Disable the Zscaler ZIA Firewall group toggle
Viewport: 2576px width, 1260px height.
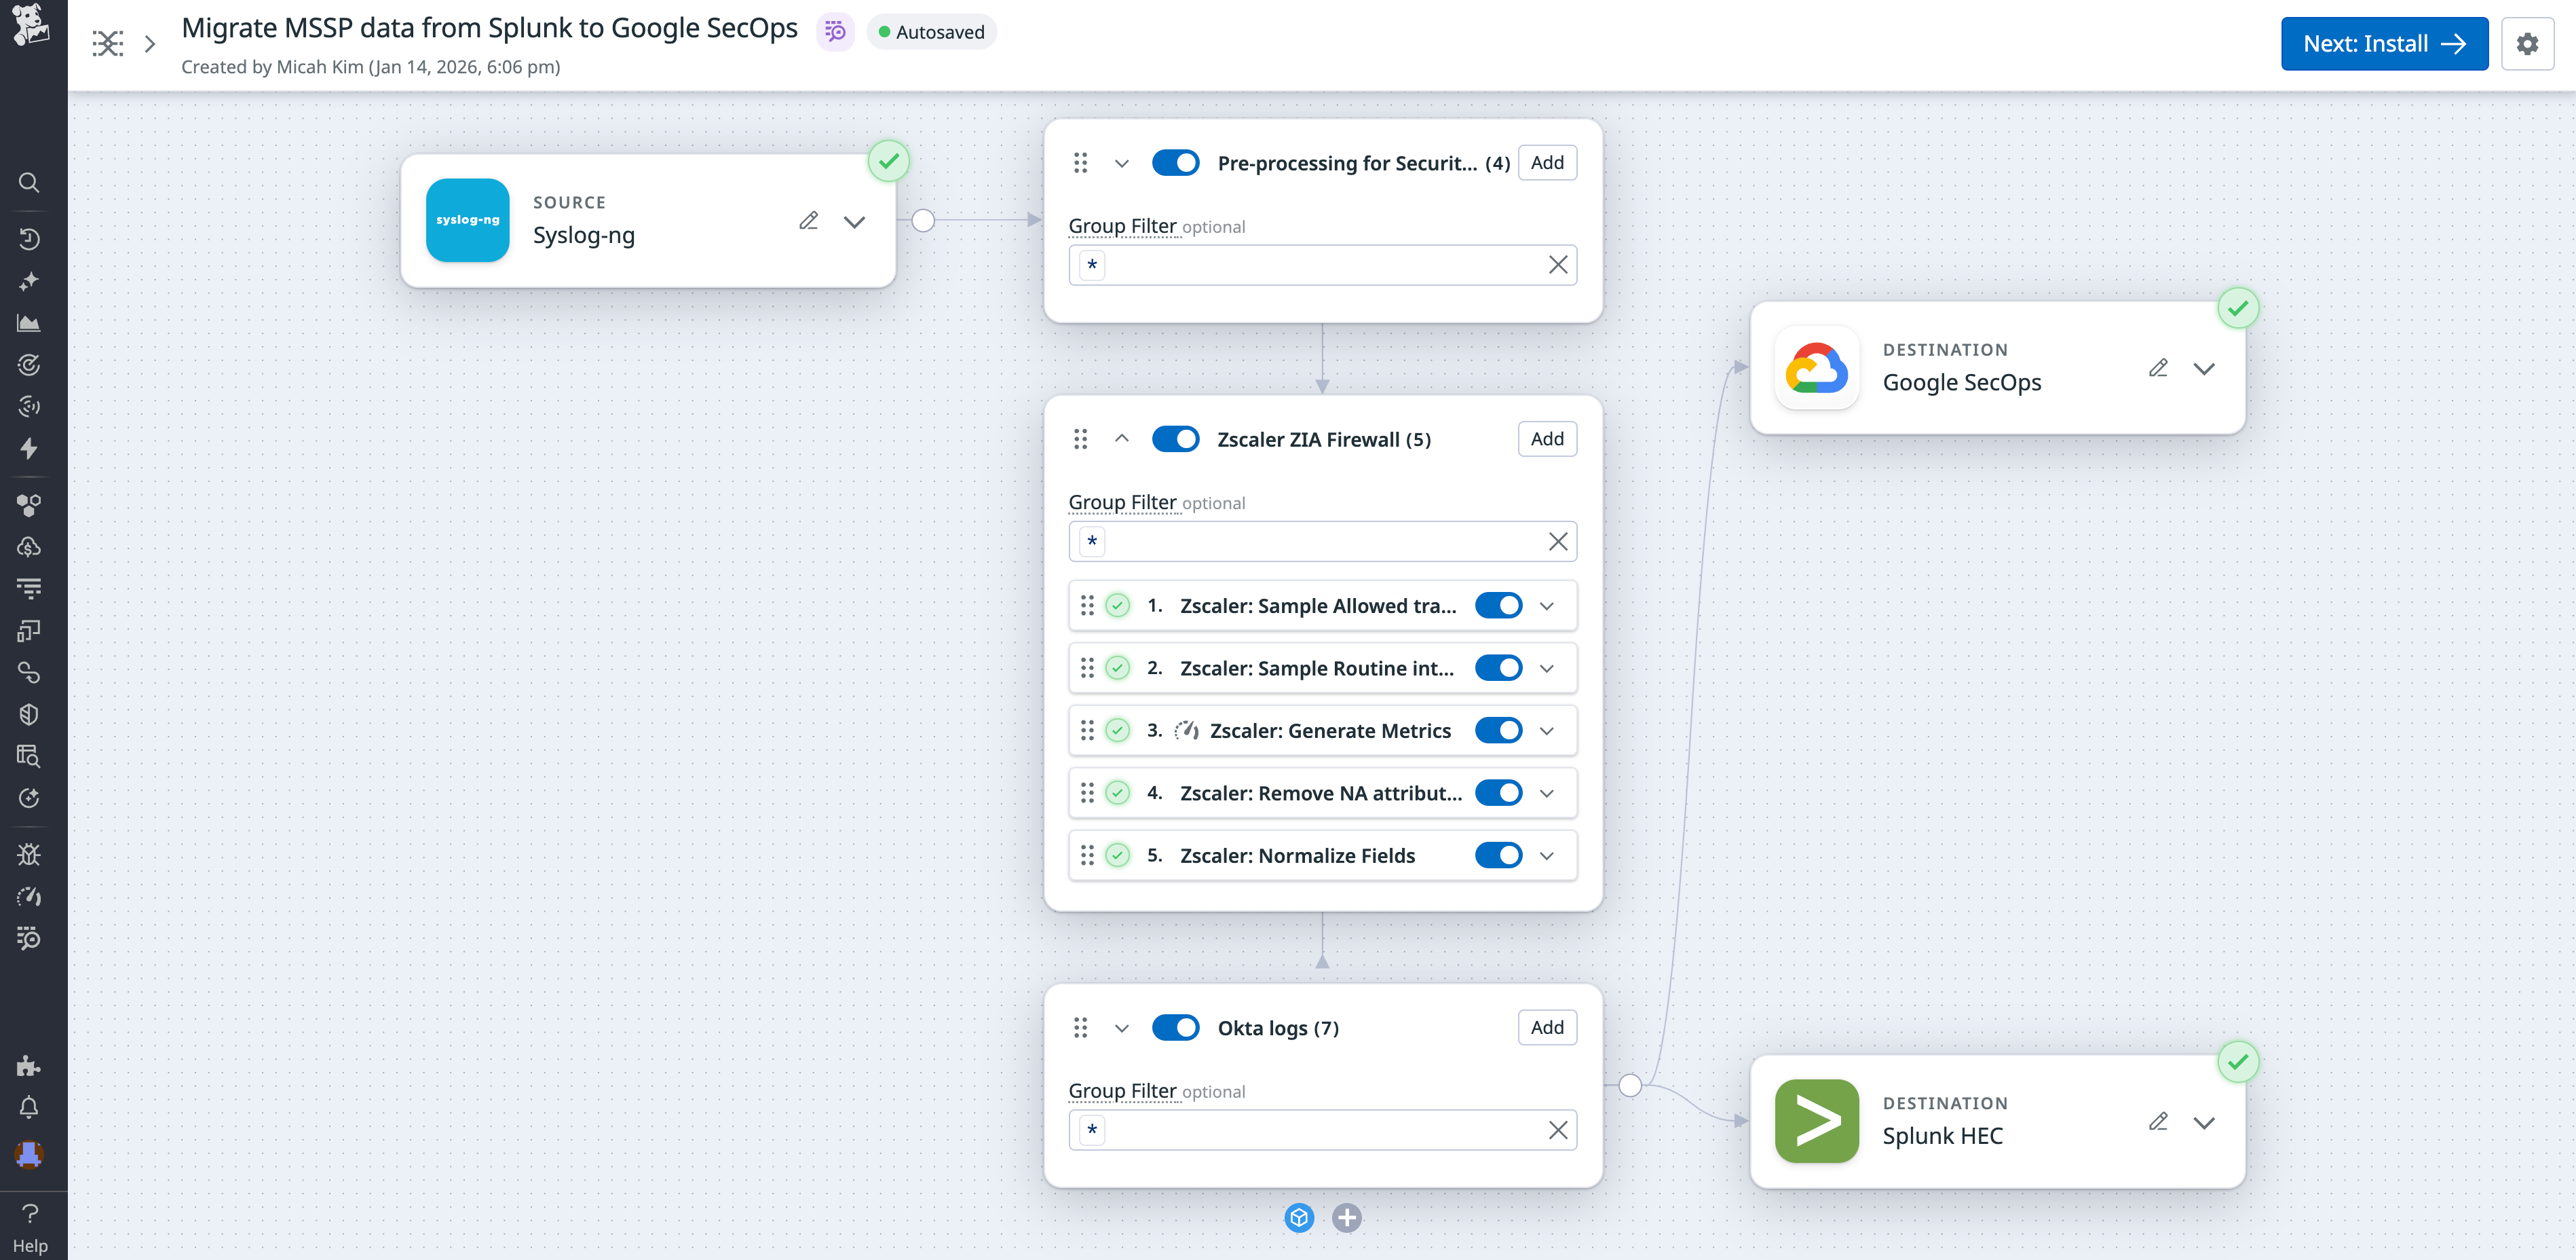point(1176,439)
